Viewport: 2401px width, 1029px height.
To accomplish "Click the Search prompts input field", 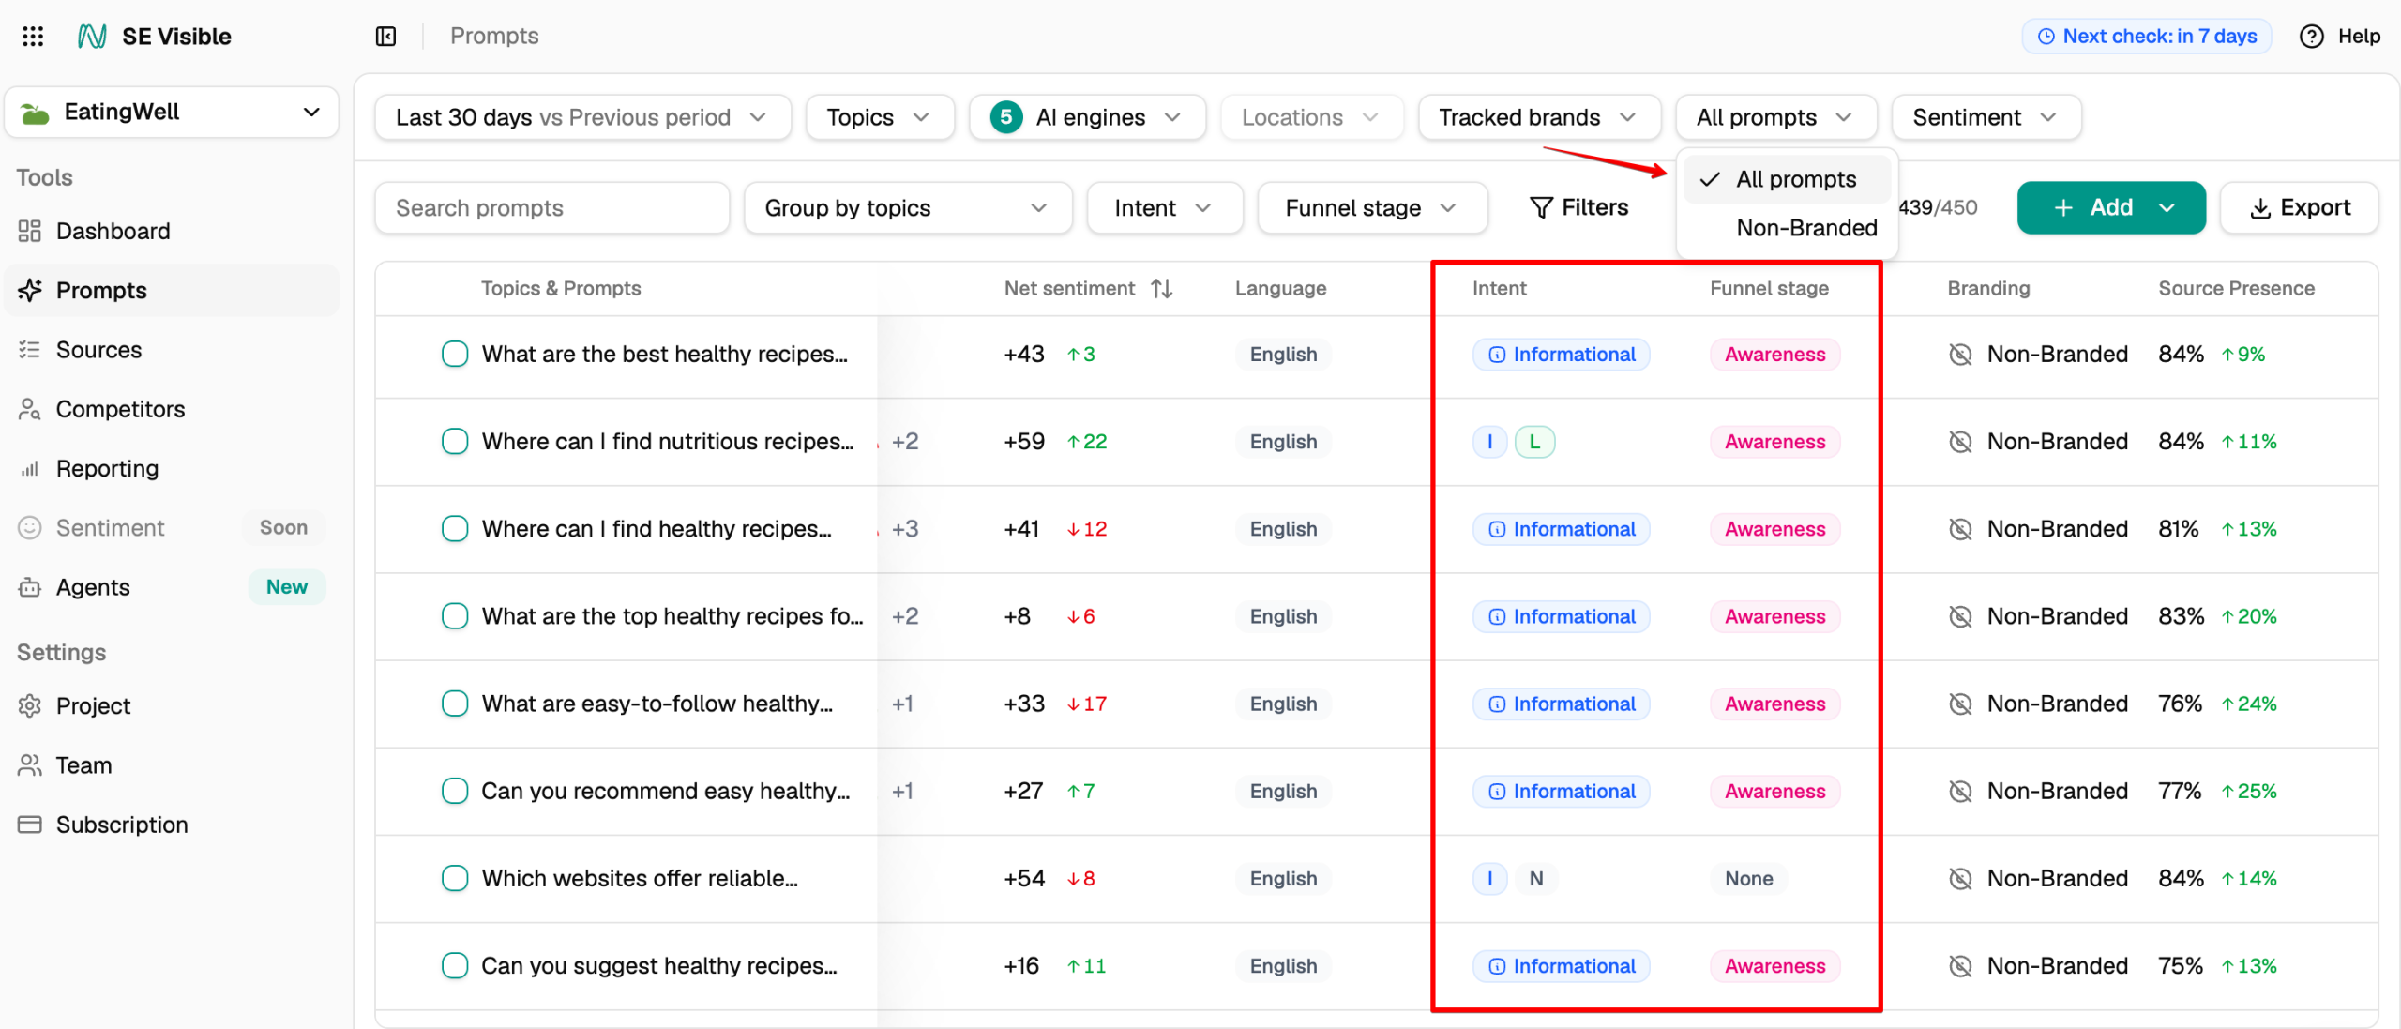I will 551,207.
